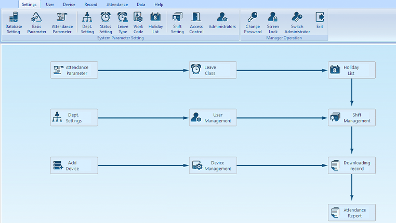Viewport: 396px width, 223px height.
Task: Select the Device tab
Action: click(x=69, y=4)
